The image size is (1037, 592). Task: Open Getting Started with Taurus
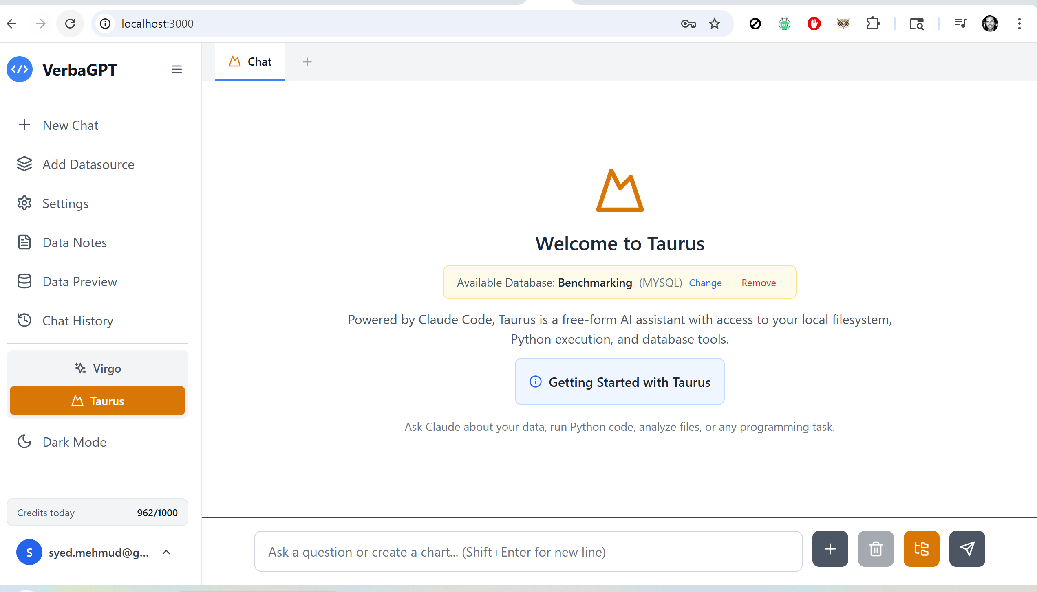pyautogui.click(x=619, y=382)
